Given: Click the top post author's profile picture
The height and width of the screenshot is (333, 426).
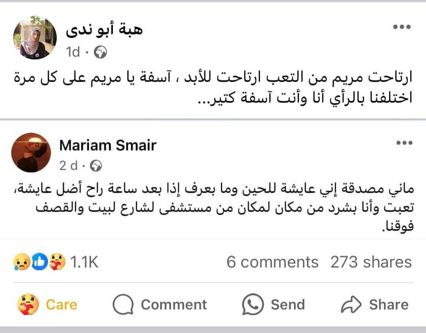Looking at the screenshot, I should (35, 38).
